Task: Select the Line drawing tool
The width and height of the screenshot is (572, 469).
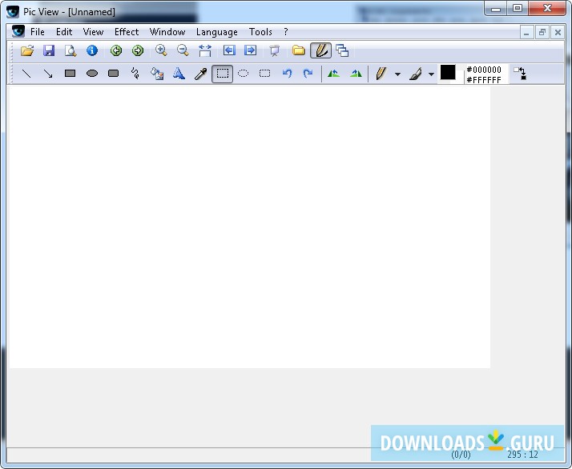Action: 26,74
